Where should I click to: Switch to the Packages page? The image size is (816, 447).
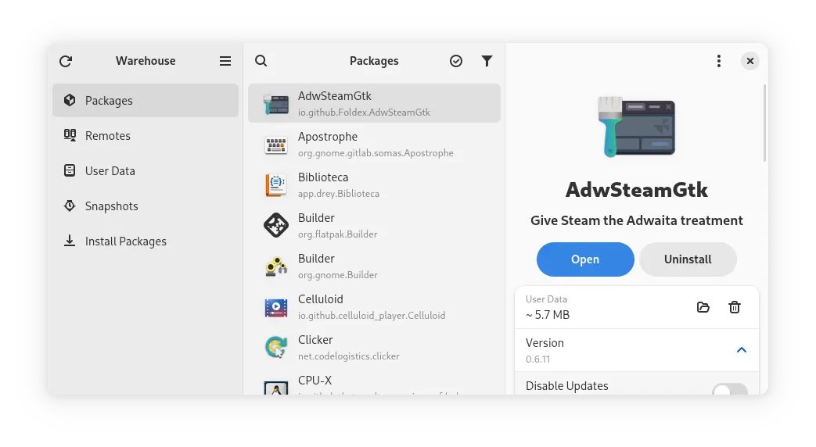click(146, 100)
